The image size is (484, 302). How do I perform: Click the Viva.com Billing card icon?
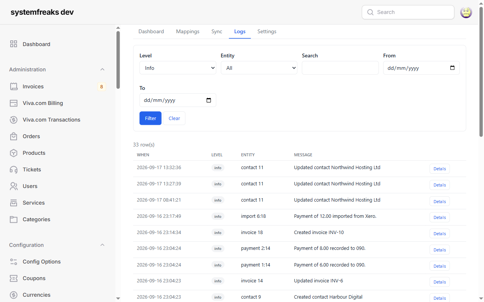pos(14,103)
